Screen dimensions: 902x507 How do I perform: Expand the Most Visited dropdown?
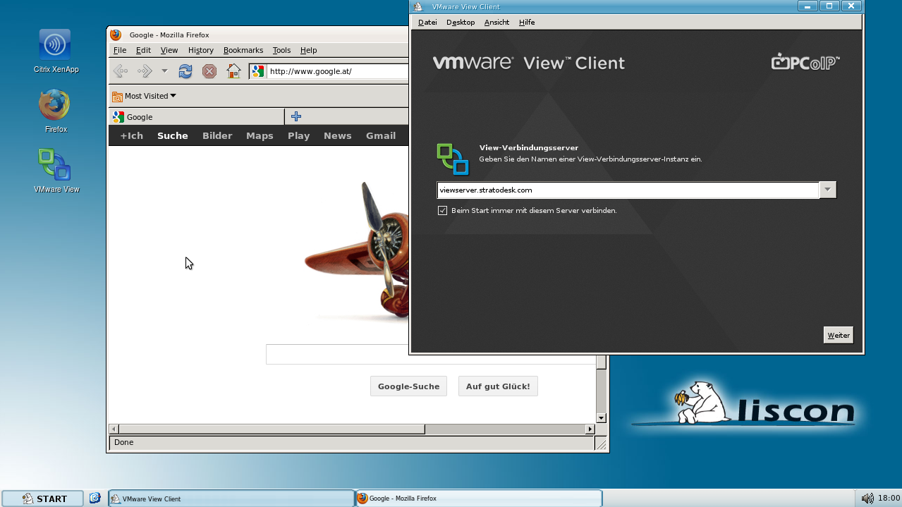click(x=173, y=96)
